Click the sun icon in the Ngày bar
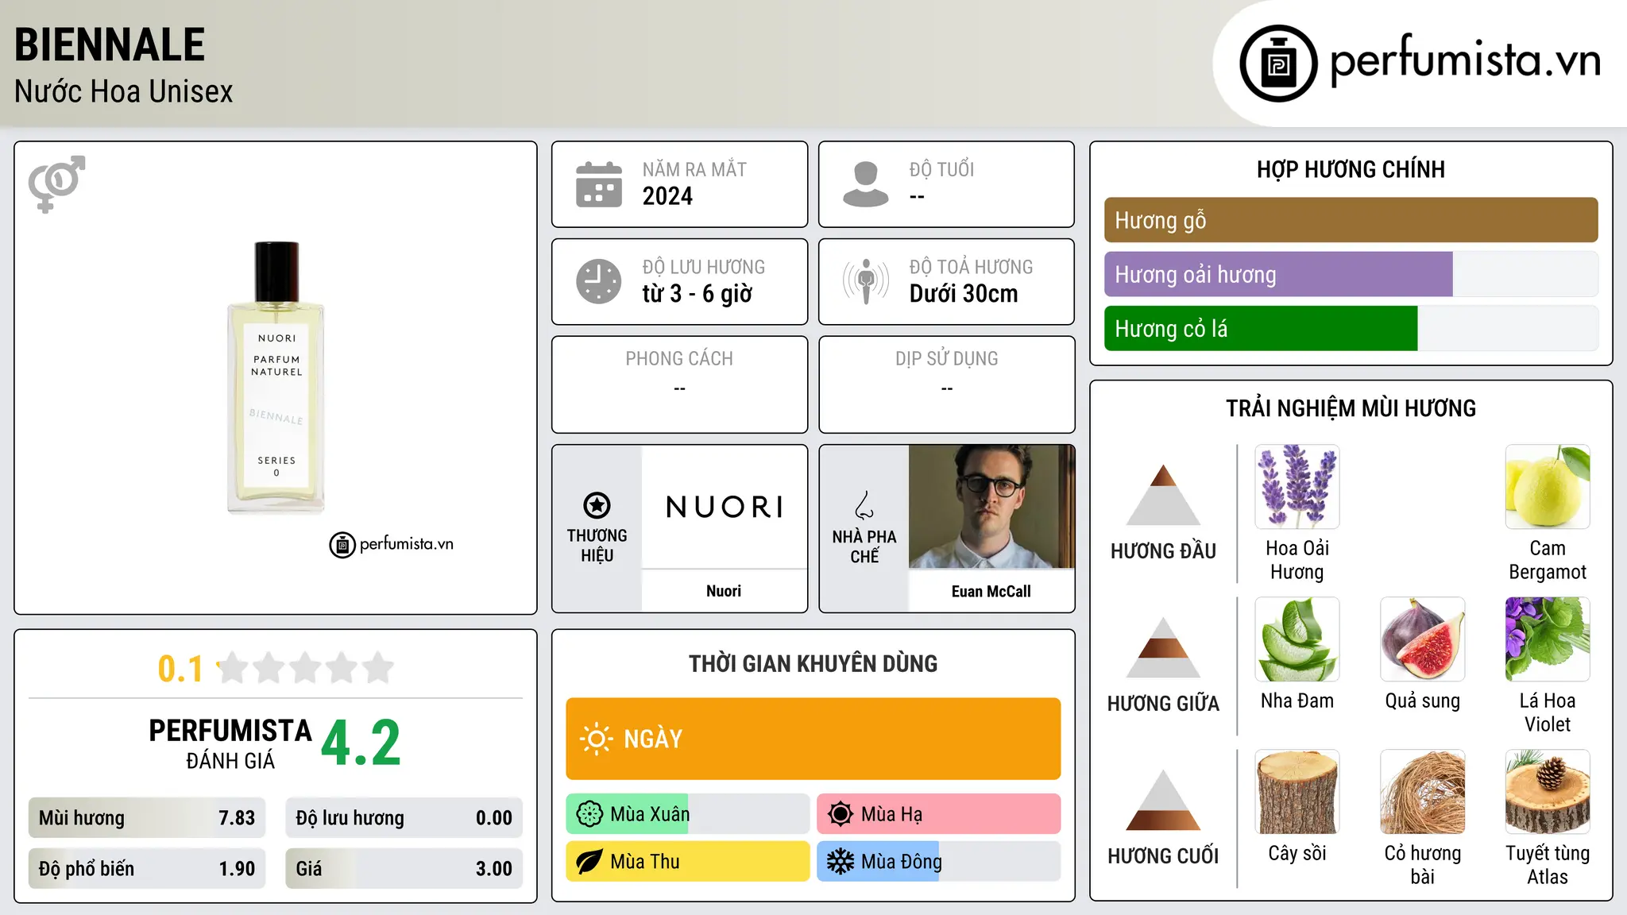The height and width of the screenshot is (915, 1627). (x=597, y=739)
